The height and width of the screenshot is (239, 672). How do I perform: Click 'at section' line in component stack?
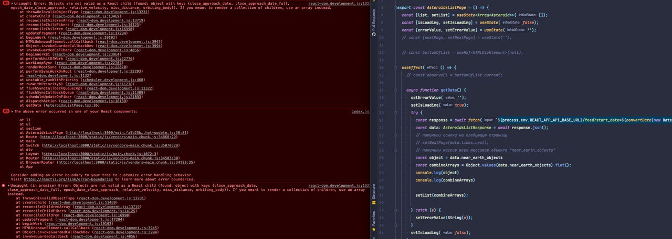(x=30, y=128)
